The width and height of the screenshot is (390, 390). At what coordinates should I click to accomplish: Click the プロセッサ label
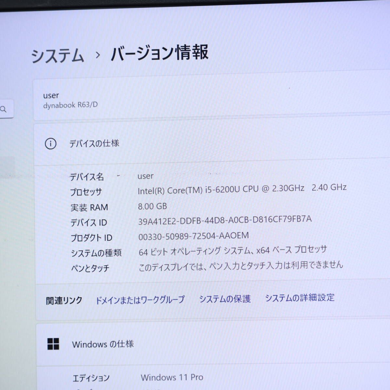tap(86, 192)
